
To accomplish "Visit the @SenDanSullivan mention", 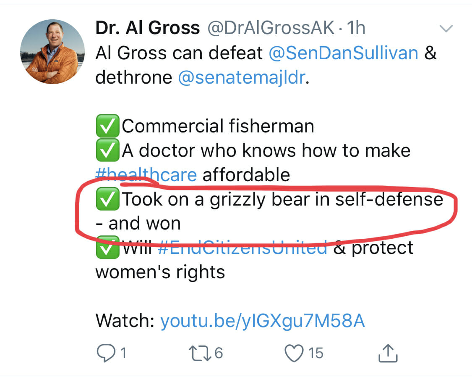I will [x=343, y=54].
